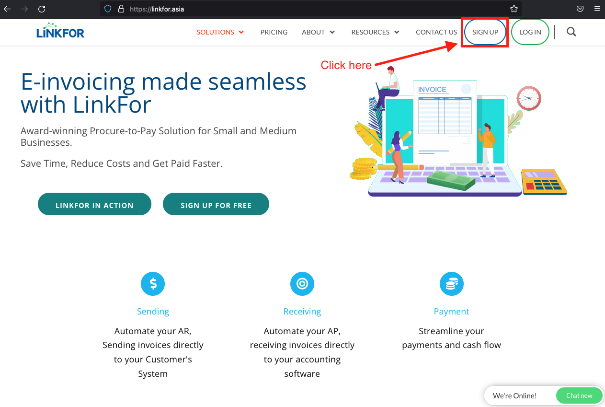Open site search magnifier icon
This screenshot has height=407, width=605.
click(x=571, y=32)
